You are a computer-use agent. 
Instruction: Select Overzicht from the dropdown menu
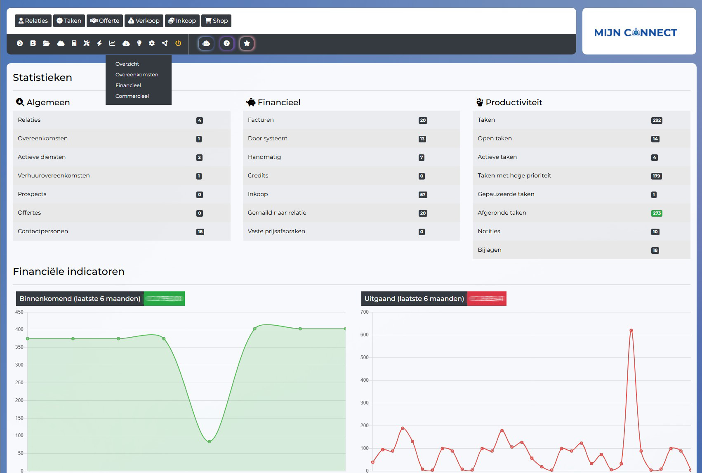tap(127, 64)
